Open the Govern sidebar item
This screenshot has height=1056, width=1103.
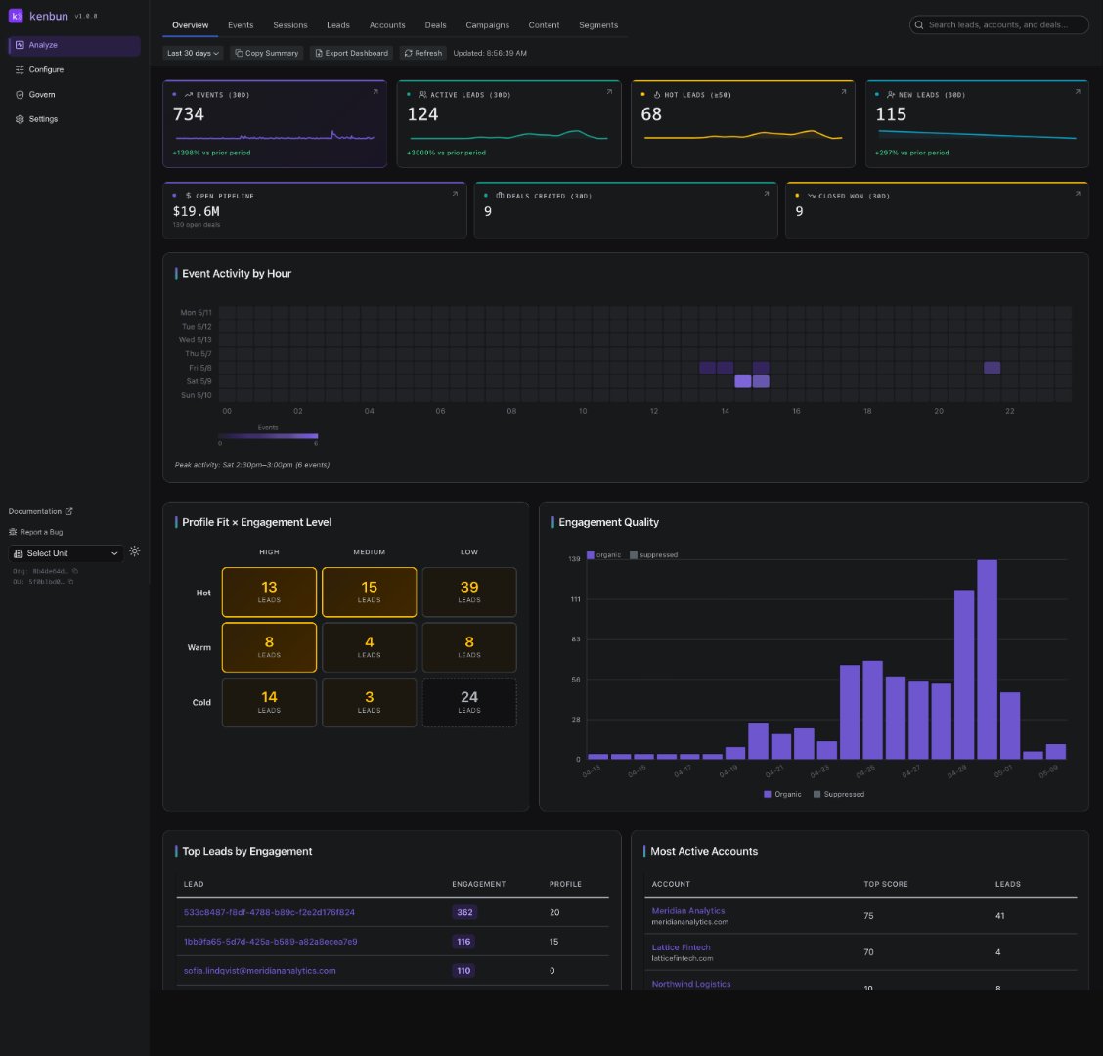pyautogui.click(x=74, y=94)
